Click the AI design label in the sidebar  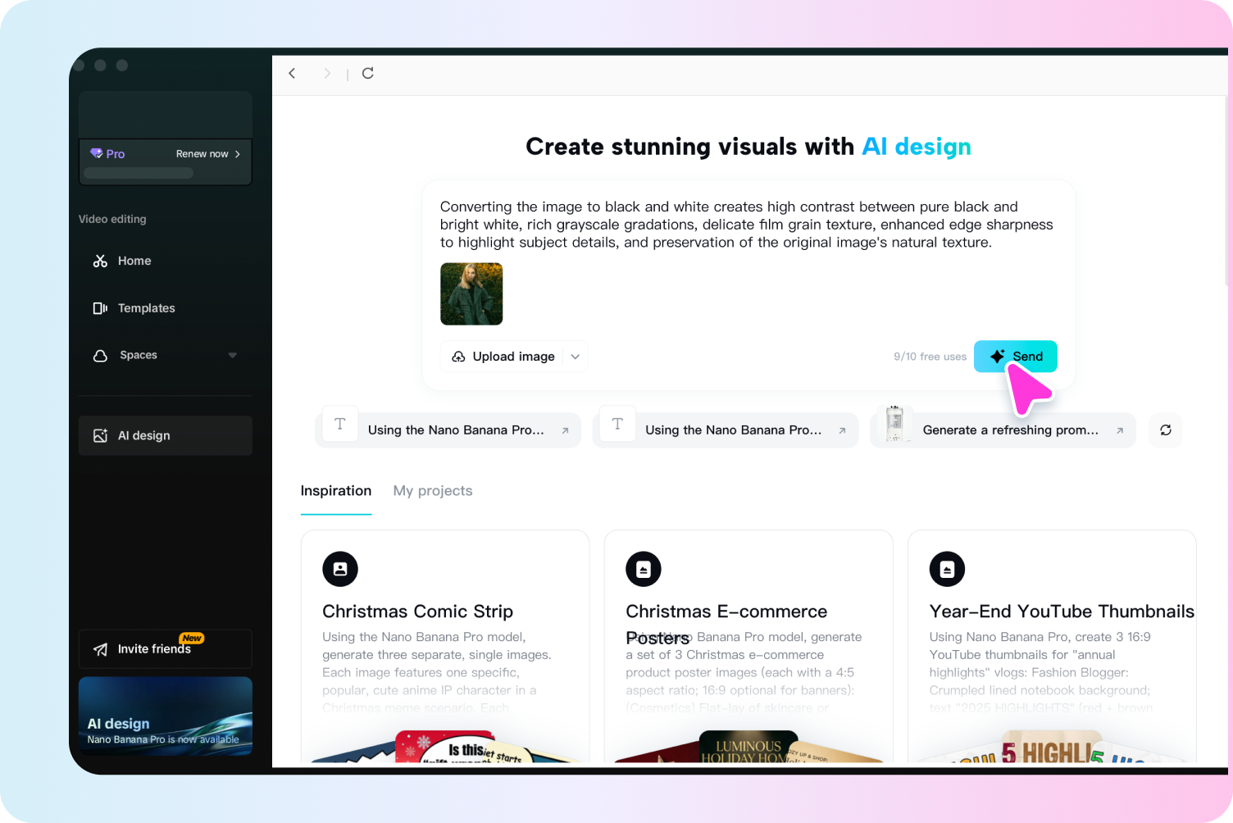(144, 436)
